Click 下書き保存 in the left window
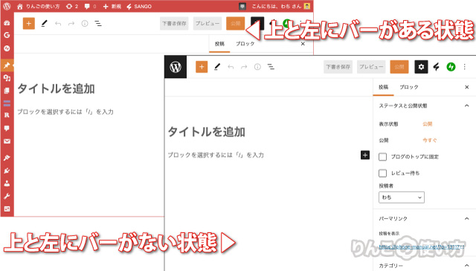 174,23
